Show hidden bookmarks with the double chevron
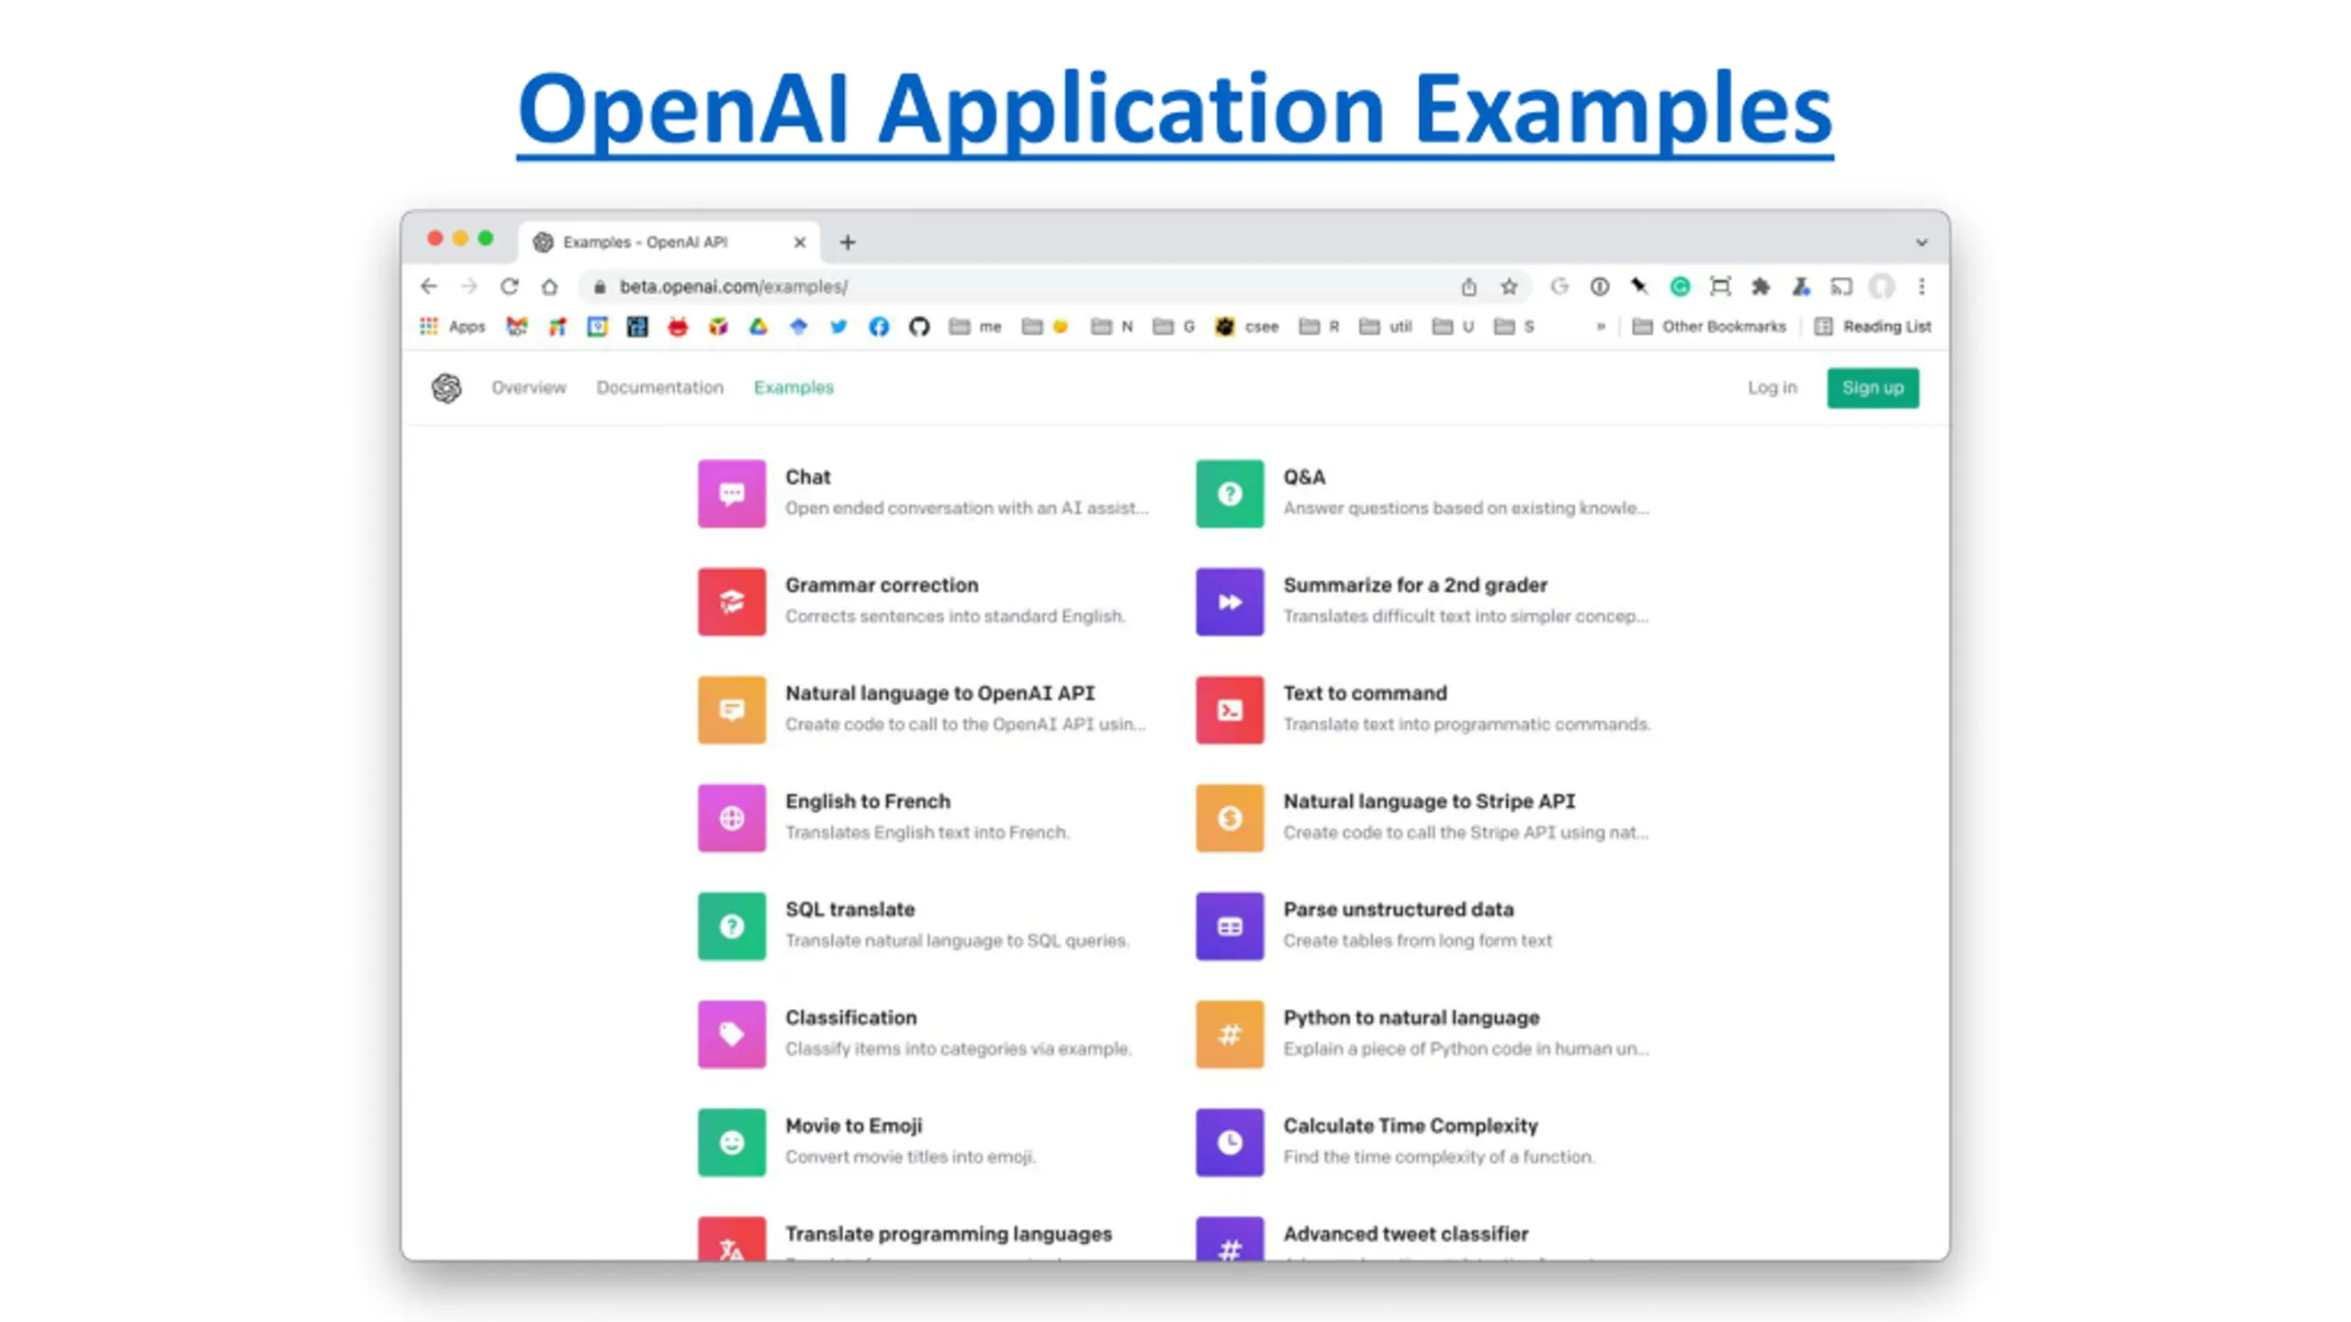Screen dimensions: 2351x1322 [1601, 326]
